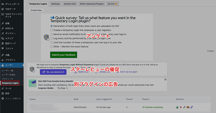
Task: Dismiss the Icegram Mailer ad notice
Action: click(x=165, y=80)
